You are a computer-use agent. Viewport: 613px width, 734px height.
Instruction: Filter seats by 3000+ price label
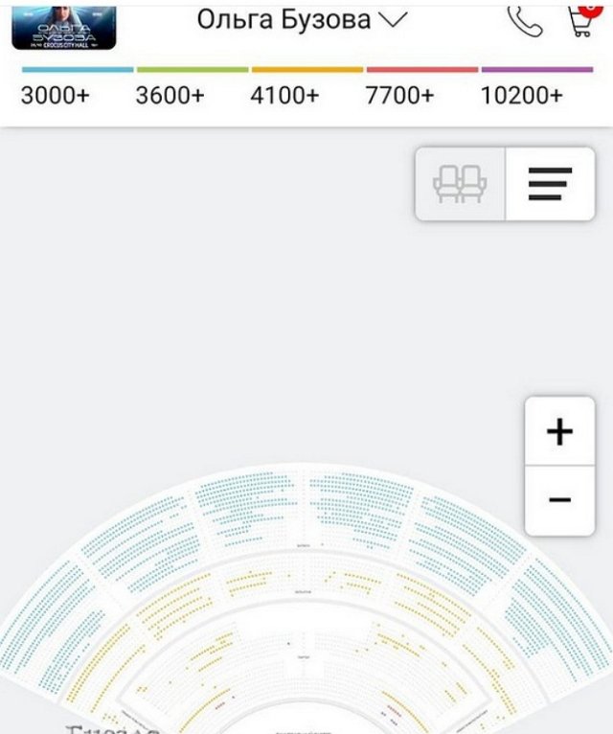pos(55,96)
